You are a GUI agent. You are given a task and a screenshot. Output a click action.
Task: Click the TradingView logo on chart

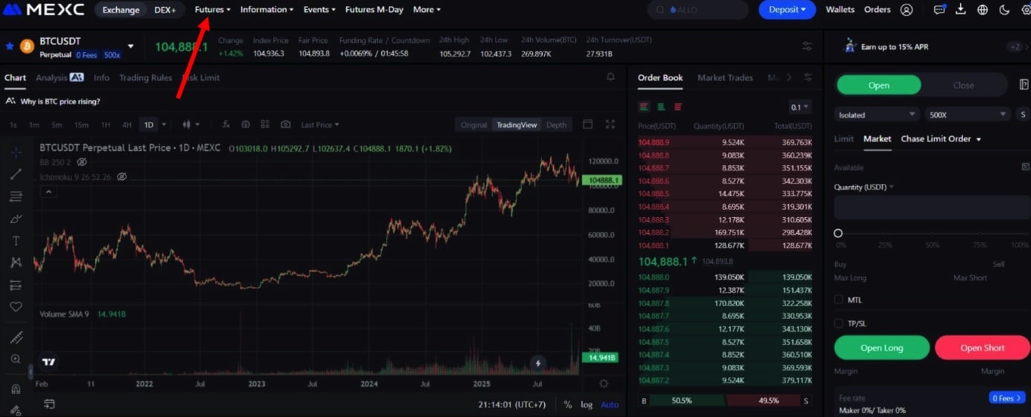pos(48,363)
